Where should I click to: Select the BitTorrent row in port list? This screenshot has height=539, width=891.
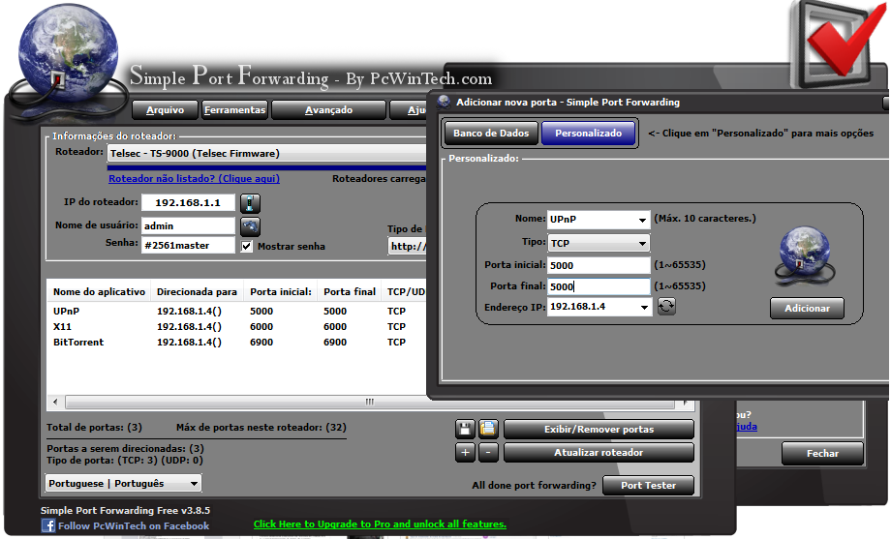coord(236,342)
